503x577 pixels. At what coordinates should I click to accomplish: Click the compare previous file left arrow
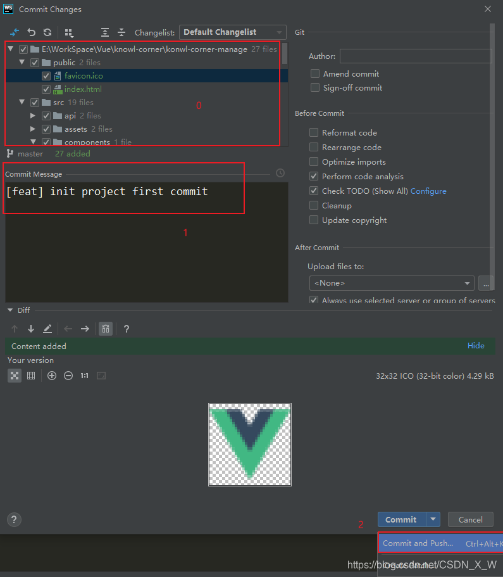coord(68,329)
